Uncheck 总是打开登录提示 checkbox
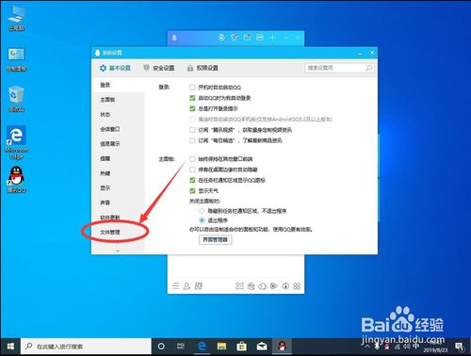The image size is (471, 356). pyautogui.click(x=192, y=108)
